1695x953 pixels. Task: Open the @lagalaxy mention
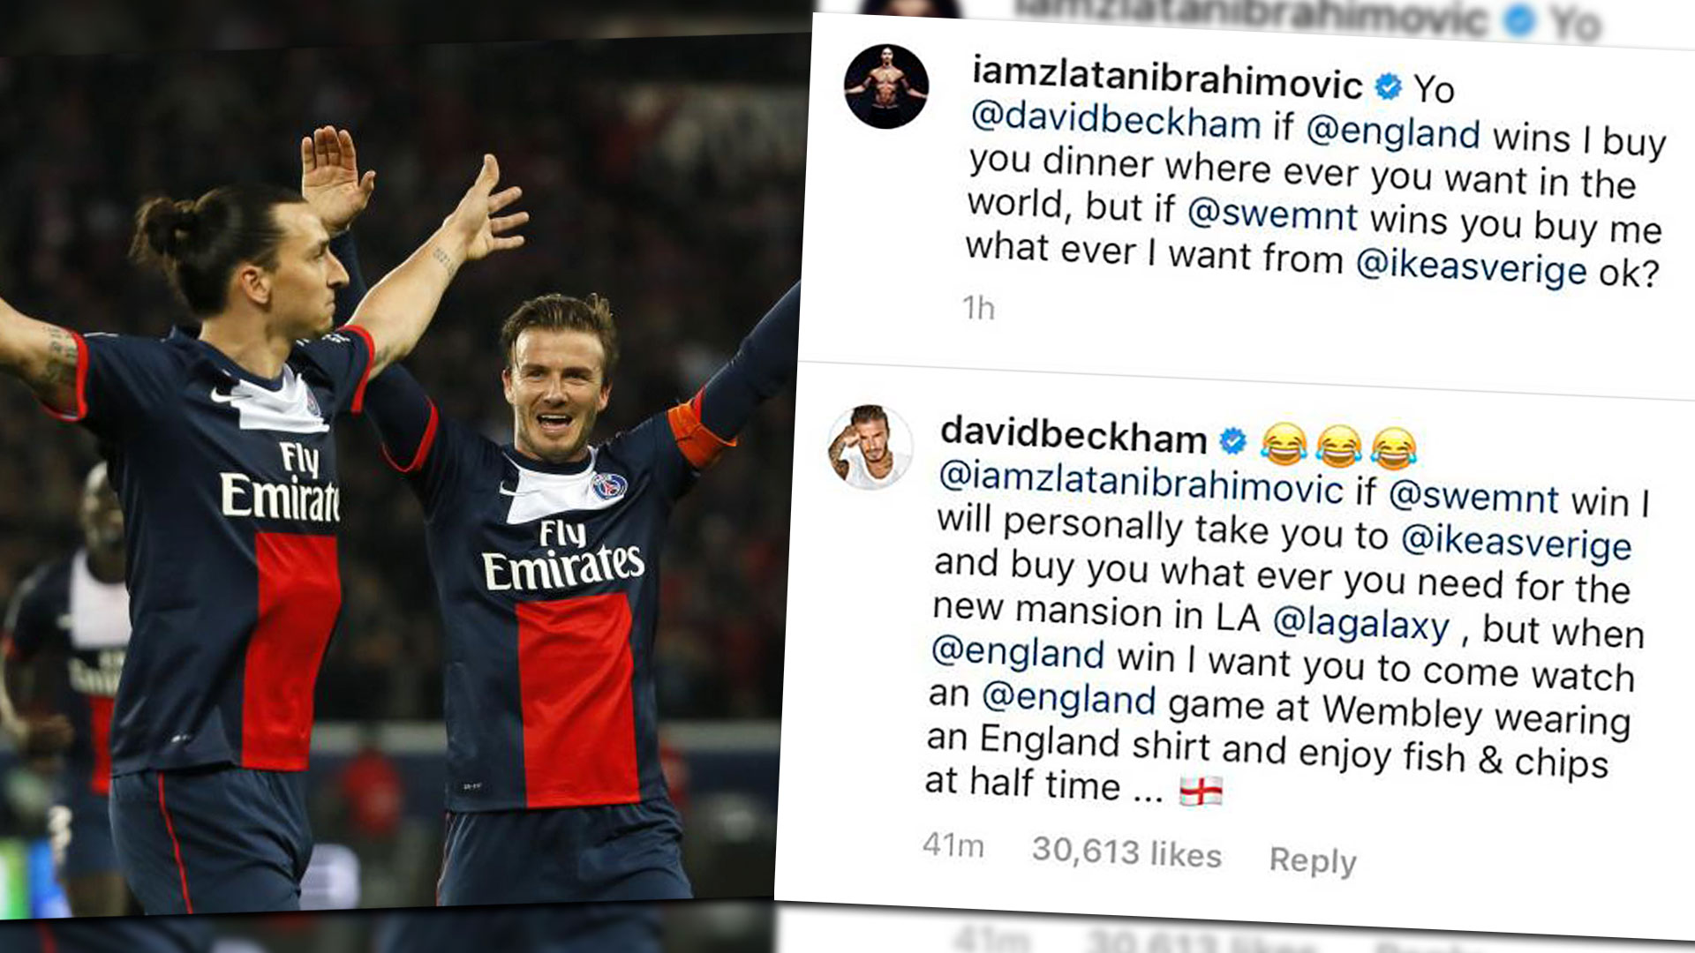click(x=1360, y=623)
